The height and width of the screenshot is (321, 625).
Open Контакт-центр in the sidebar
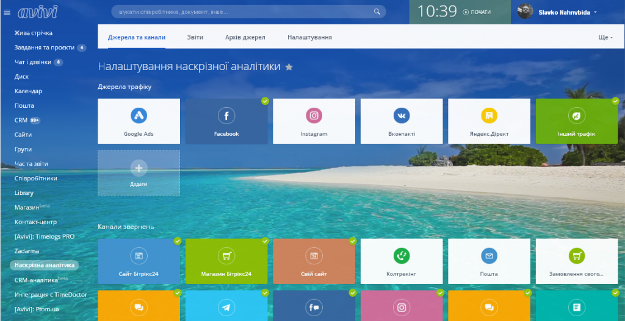click(x=35, y=222)
